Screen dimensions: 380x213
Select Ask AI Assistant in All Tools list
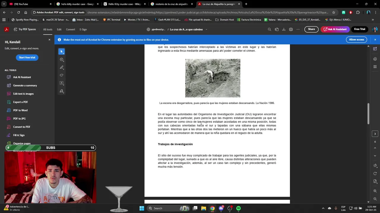click(x=22, y=77)
